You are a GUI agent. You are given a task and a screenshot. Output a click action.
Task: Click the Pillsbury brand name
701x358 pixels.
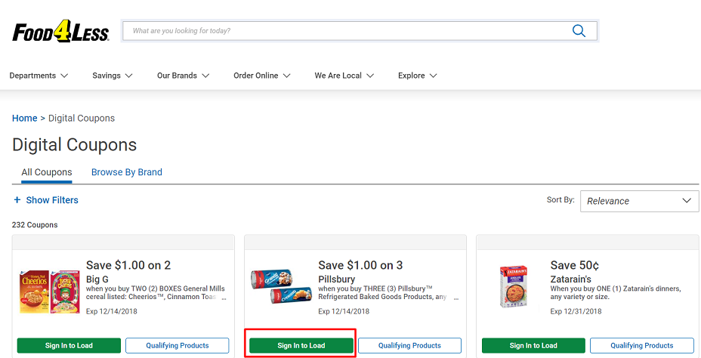(337, 279)
